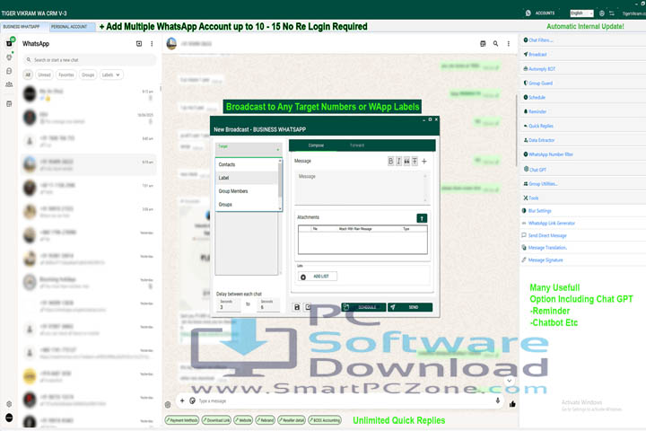This screenshot has width=646, height=431.
Task: Click the catalog icon in chat header
Action: click(x=483, y=44)
